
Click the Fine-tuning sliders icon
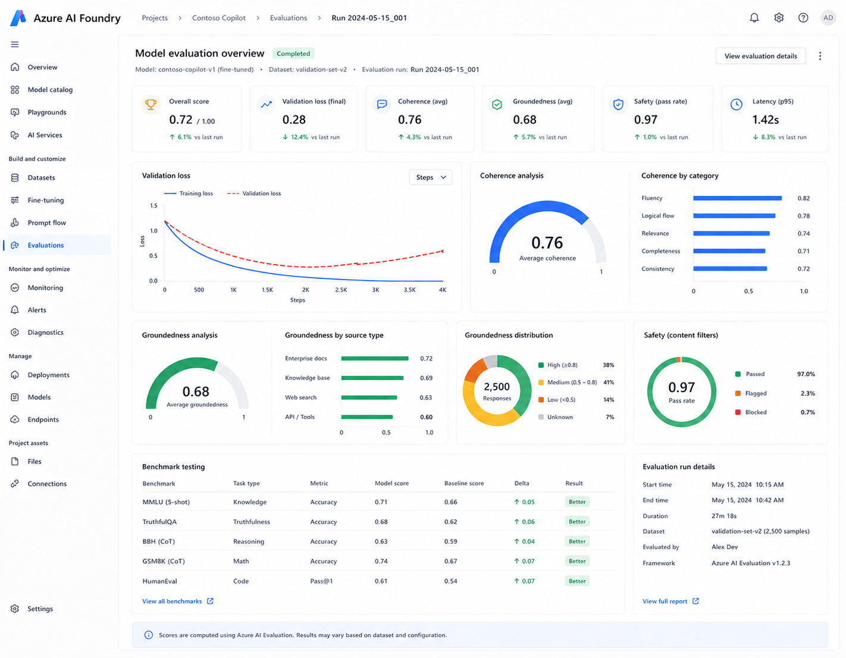click(15, 200)
